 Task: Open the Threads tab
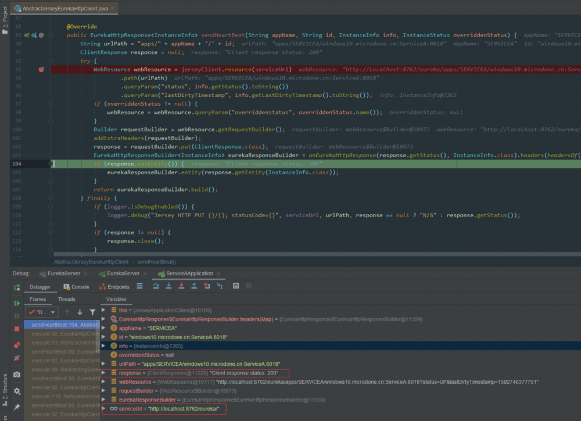(x=66, y=299)
